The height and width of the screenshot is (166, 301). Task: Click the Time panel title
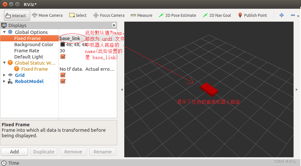coord(14,163)
